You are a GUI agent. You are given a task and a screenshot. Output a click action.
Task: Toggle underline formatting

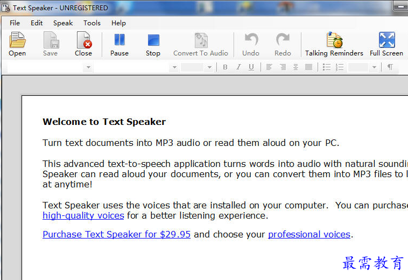pos(251,67)
